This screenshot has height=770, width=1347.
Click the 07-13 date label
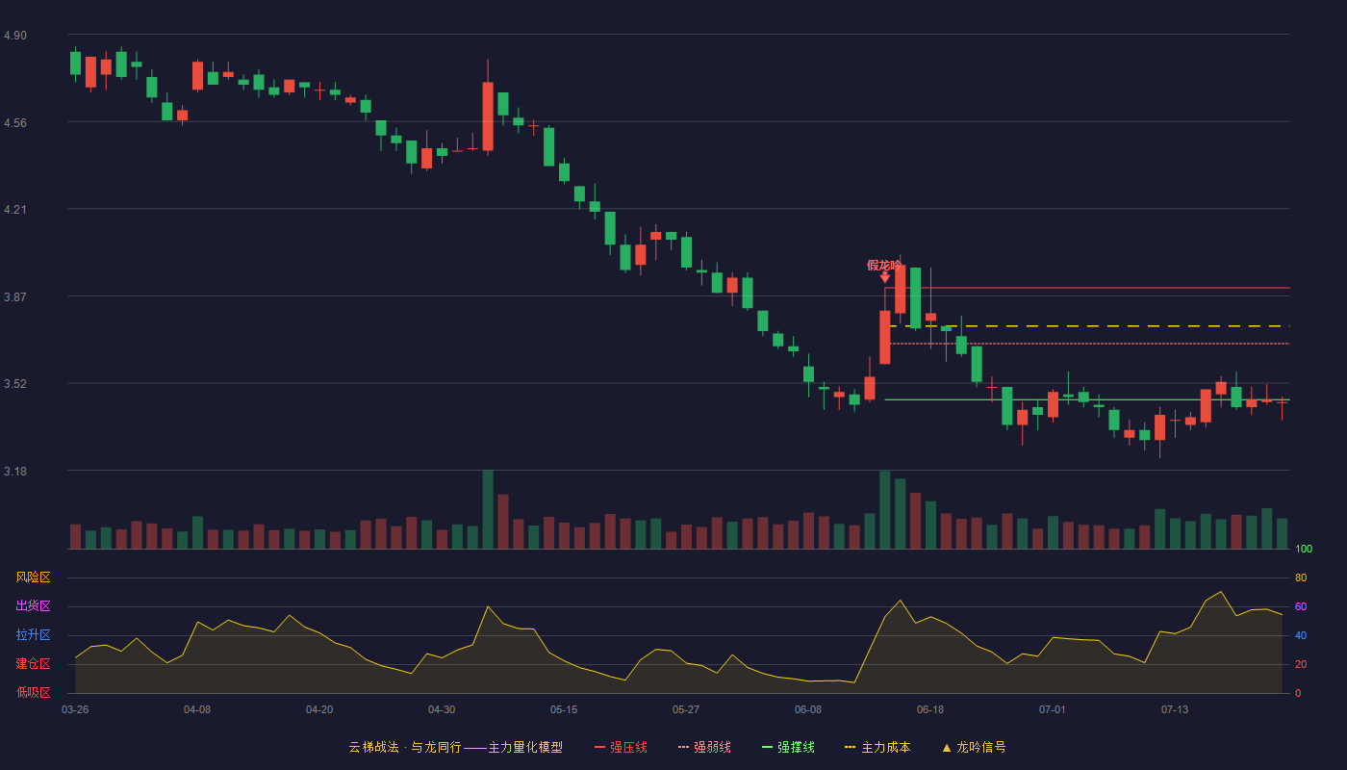pos(1175,709)
